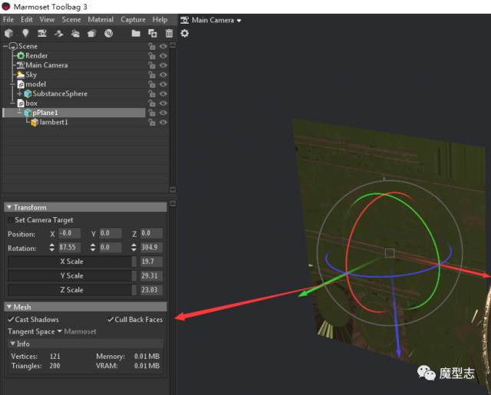Toggle visibility of Main Camera

[x=163, y=65]
